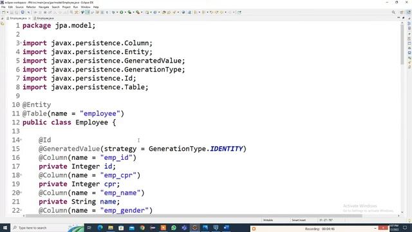Open the File menu
Screen dimensions: 412x232
[3, 7]
